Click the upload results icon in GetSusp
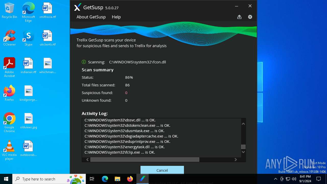327x184 pixels. (x=239, y=17)
